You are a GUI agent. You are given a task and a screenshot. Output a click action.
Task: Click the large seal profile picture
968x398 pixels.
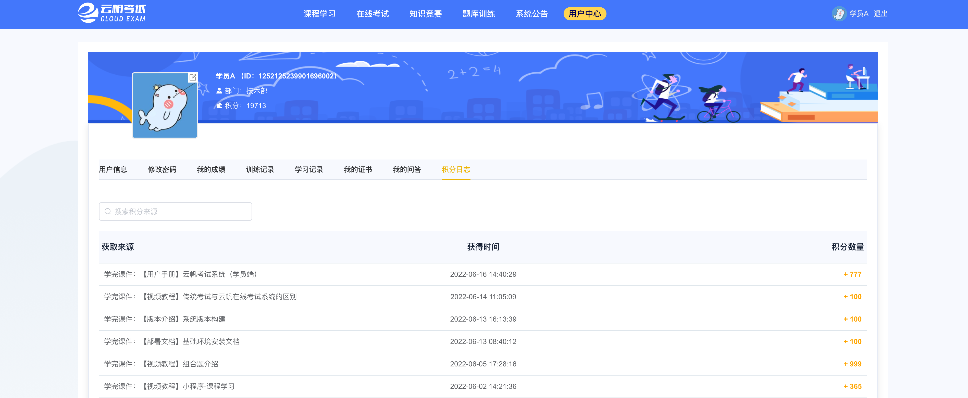(165, 105)
